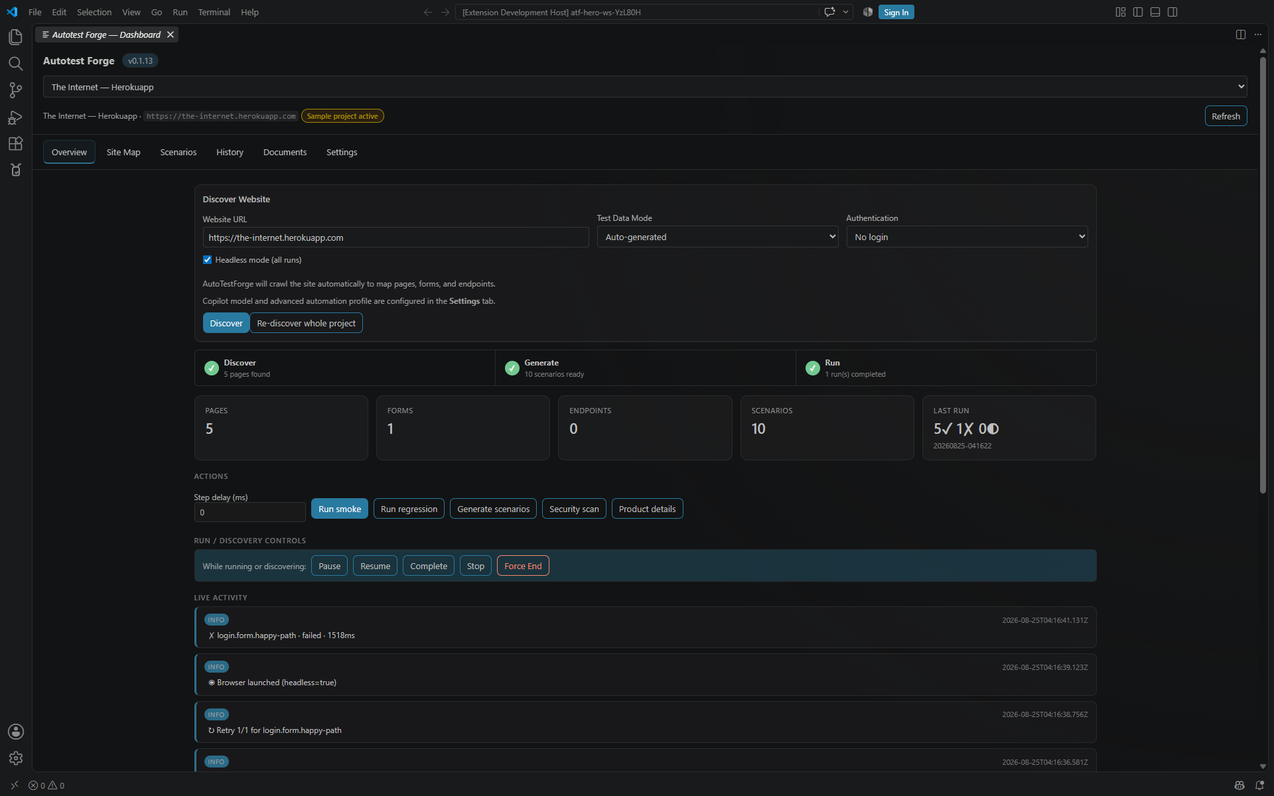This screenshot has width=1274, height=796.
Task: Focus the Website URL input field
Action: (x=395, y=237)
